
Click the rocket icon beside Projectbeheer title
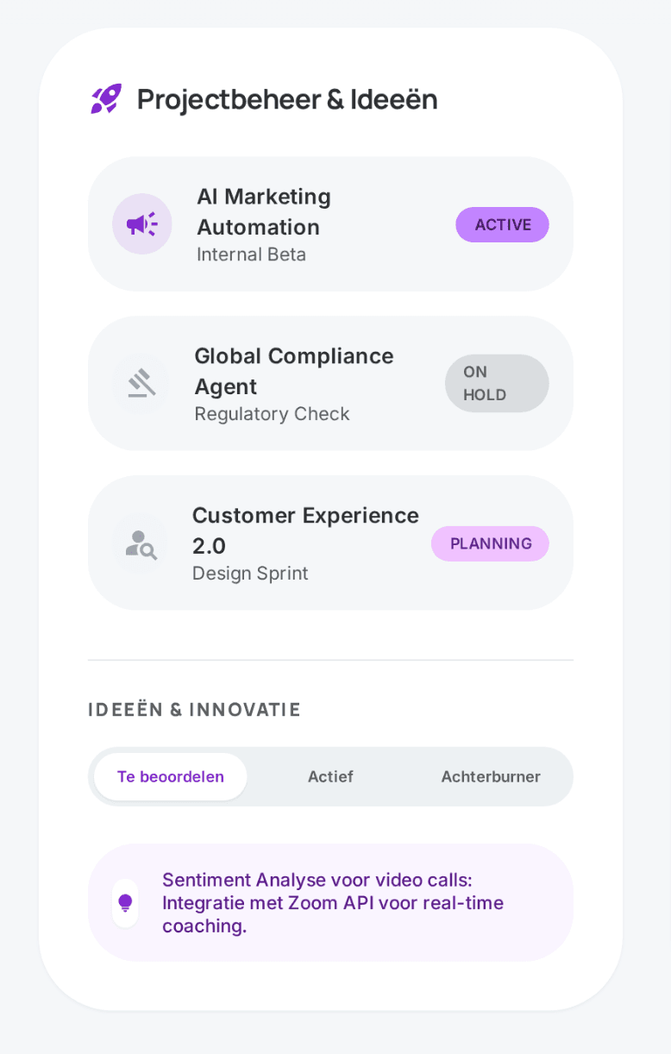pyautogui.click(x=106, y=99)
